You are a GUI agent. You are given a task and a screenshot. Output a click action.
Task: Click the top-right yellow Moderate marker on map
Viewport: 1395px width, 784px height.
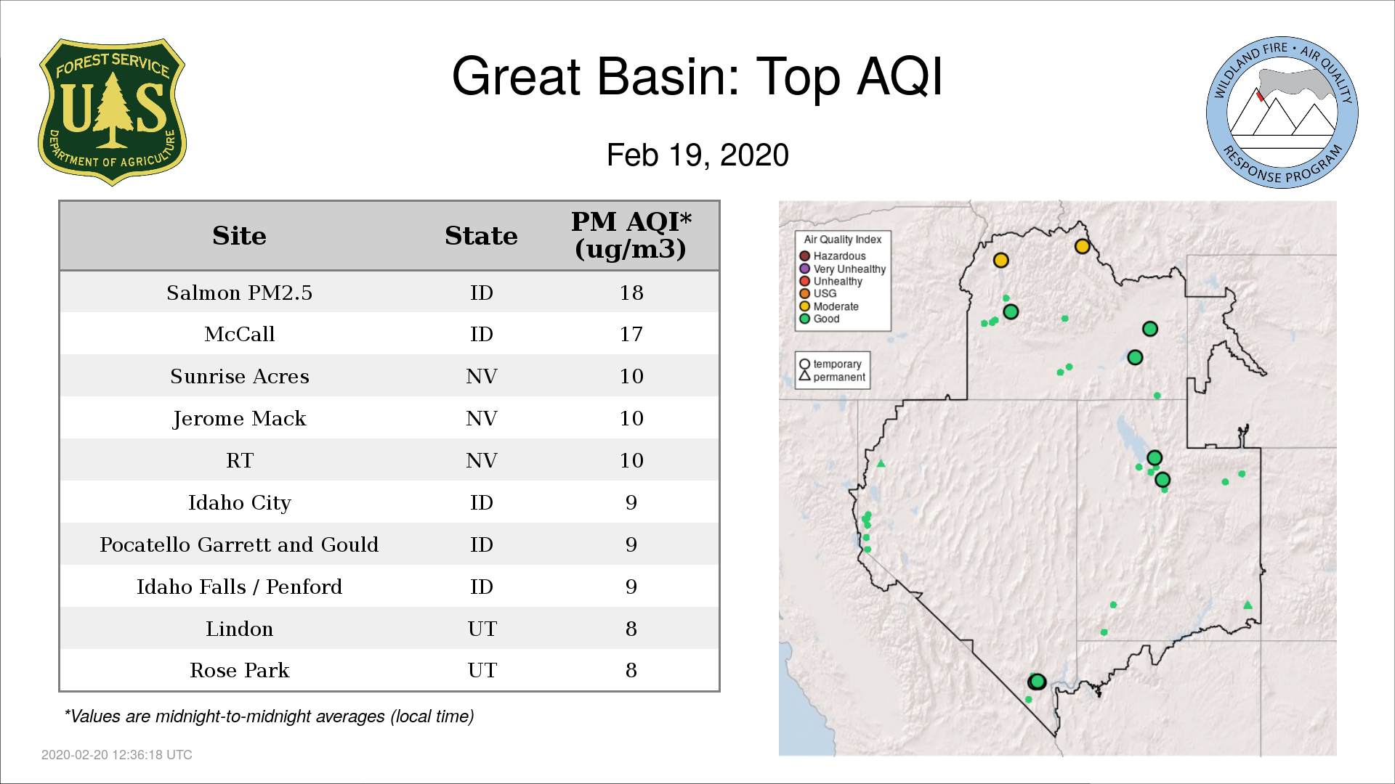[x=1082, y=247]
